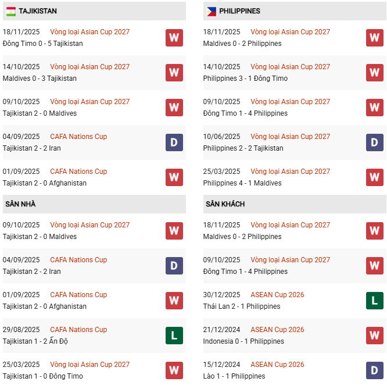Click W badge beside Philippines 3-1 Đông Timo

click(x=374, y=73)
